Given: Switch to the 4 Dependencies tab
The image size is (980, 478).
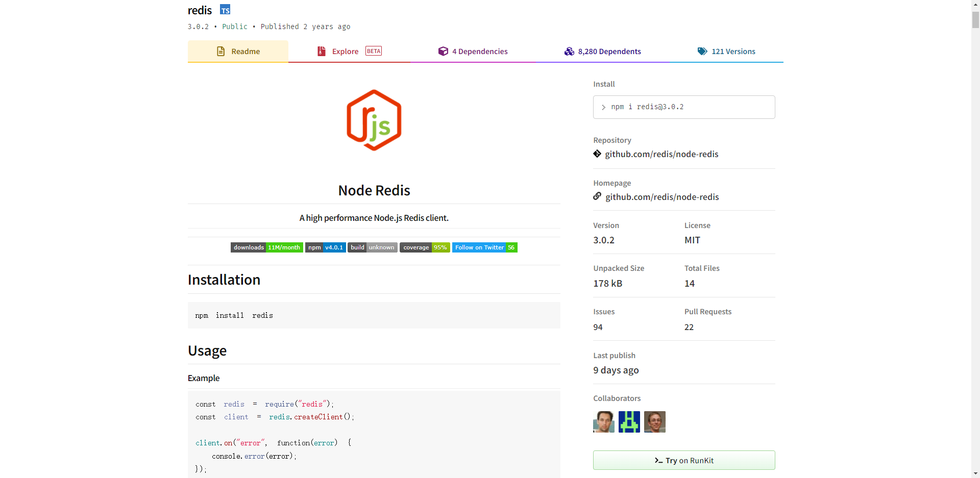Looking at the screenshot, I should tap(473, 52).
